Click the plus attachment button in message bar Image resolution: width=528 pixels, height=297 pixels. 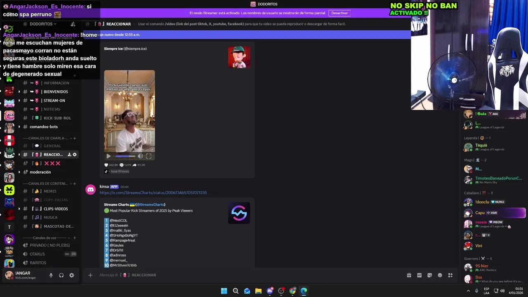[90, 275]
